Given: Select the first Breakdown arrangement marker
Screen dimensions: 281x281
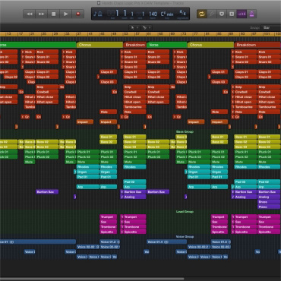Looking at the screenshot, I should (x=134, y=45).
